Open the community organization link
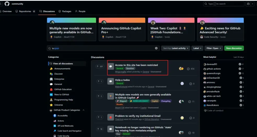 coord(17,4)
